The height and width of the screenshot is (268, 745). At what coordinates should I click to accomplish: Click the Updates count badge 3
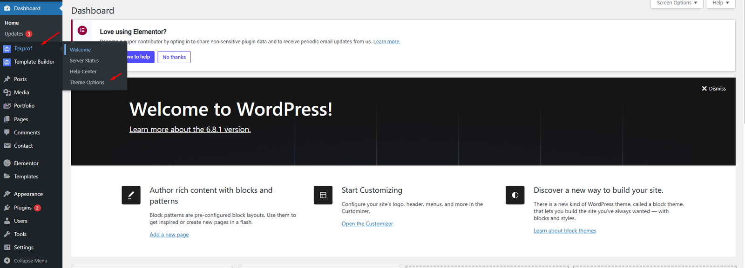point(29,34)
